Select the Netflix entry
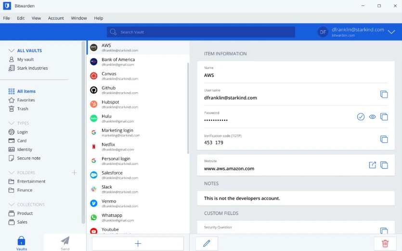This screenshot has height=251, width=402. pyautogui.click(x=137, y=147)
